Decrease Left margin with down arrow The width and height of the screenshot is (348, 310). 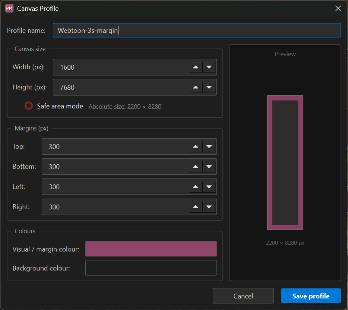209,187
